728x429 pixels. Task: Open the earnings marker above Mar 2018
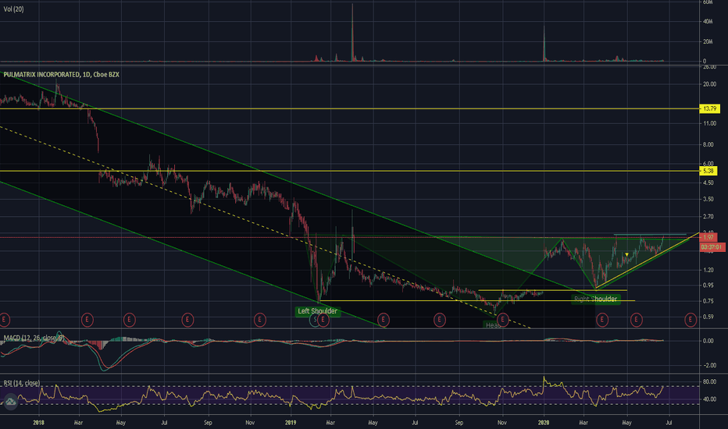tap(87, 320)
